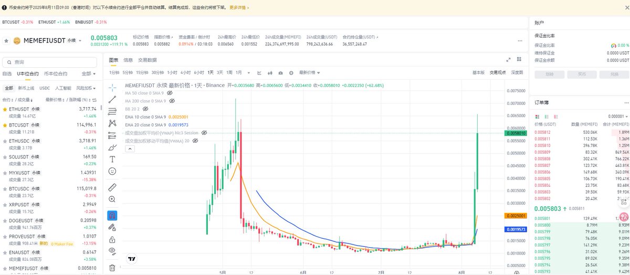Open the emoji sticker tool
Viewport: 630px width, 275px height.
tap(112, 171)
